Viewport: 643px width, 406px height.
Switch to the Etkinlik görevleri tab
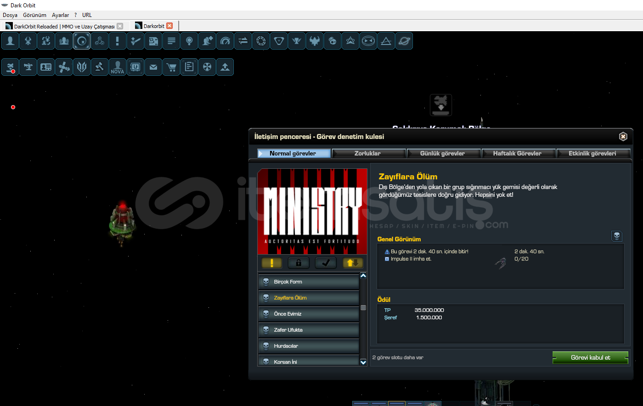click(x=593, y=153)
